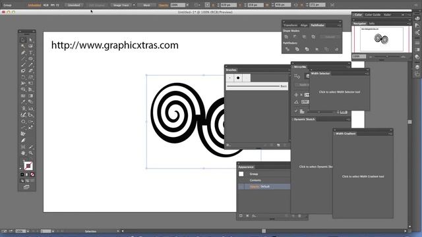Set paint to None in toolbox
Viewport: 422px width, 237px height.
pyautogui.click(x=32, y=174)
